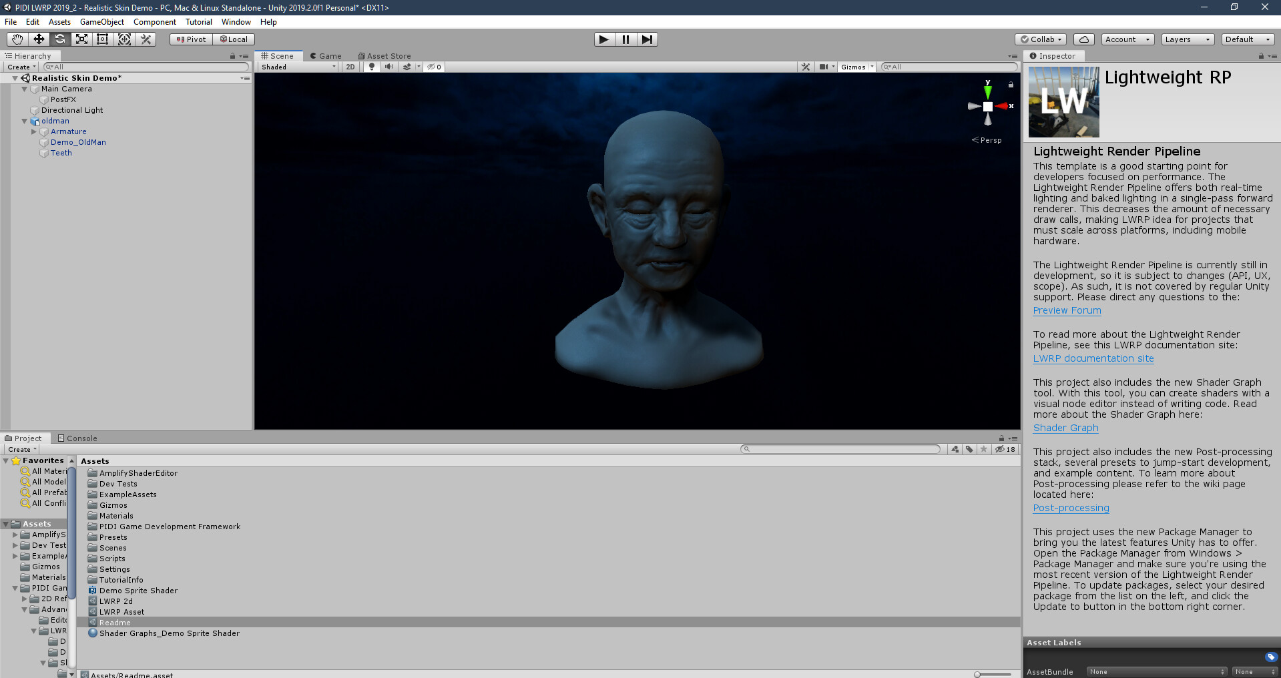Select the Move tool

pyautogui.click(x=39, y=39)
